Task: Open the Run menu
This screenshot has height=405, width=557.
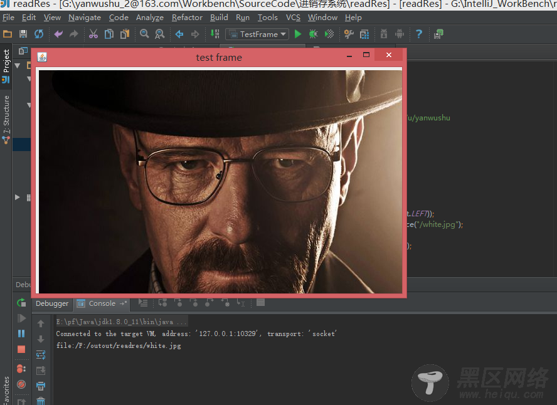Action: (x=243, y=18)
